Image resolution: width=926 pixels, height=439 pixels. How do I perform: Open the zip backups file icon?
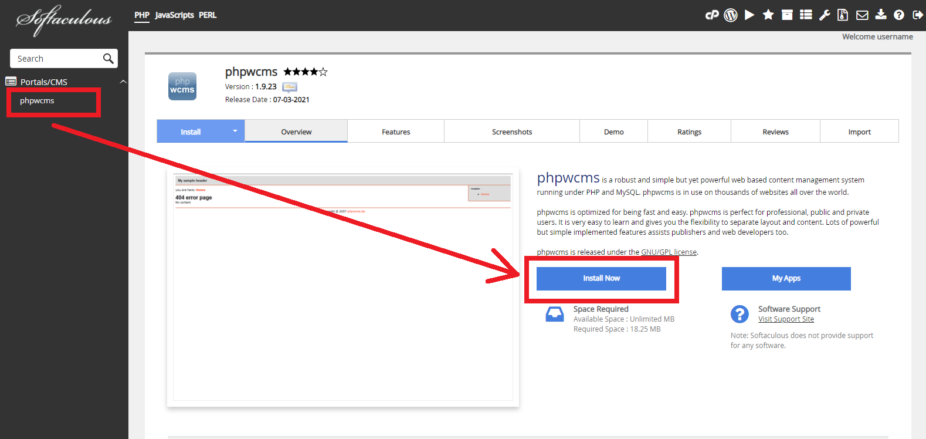pyautogui.click(x=843, y=15)
